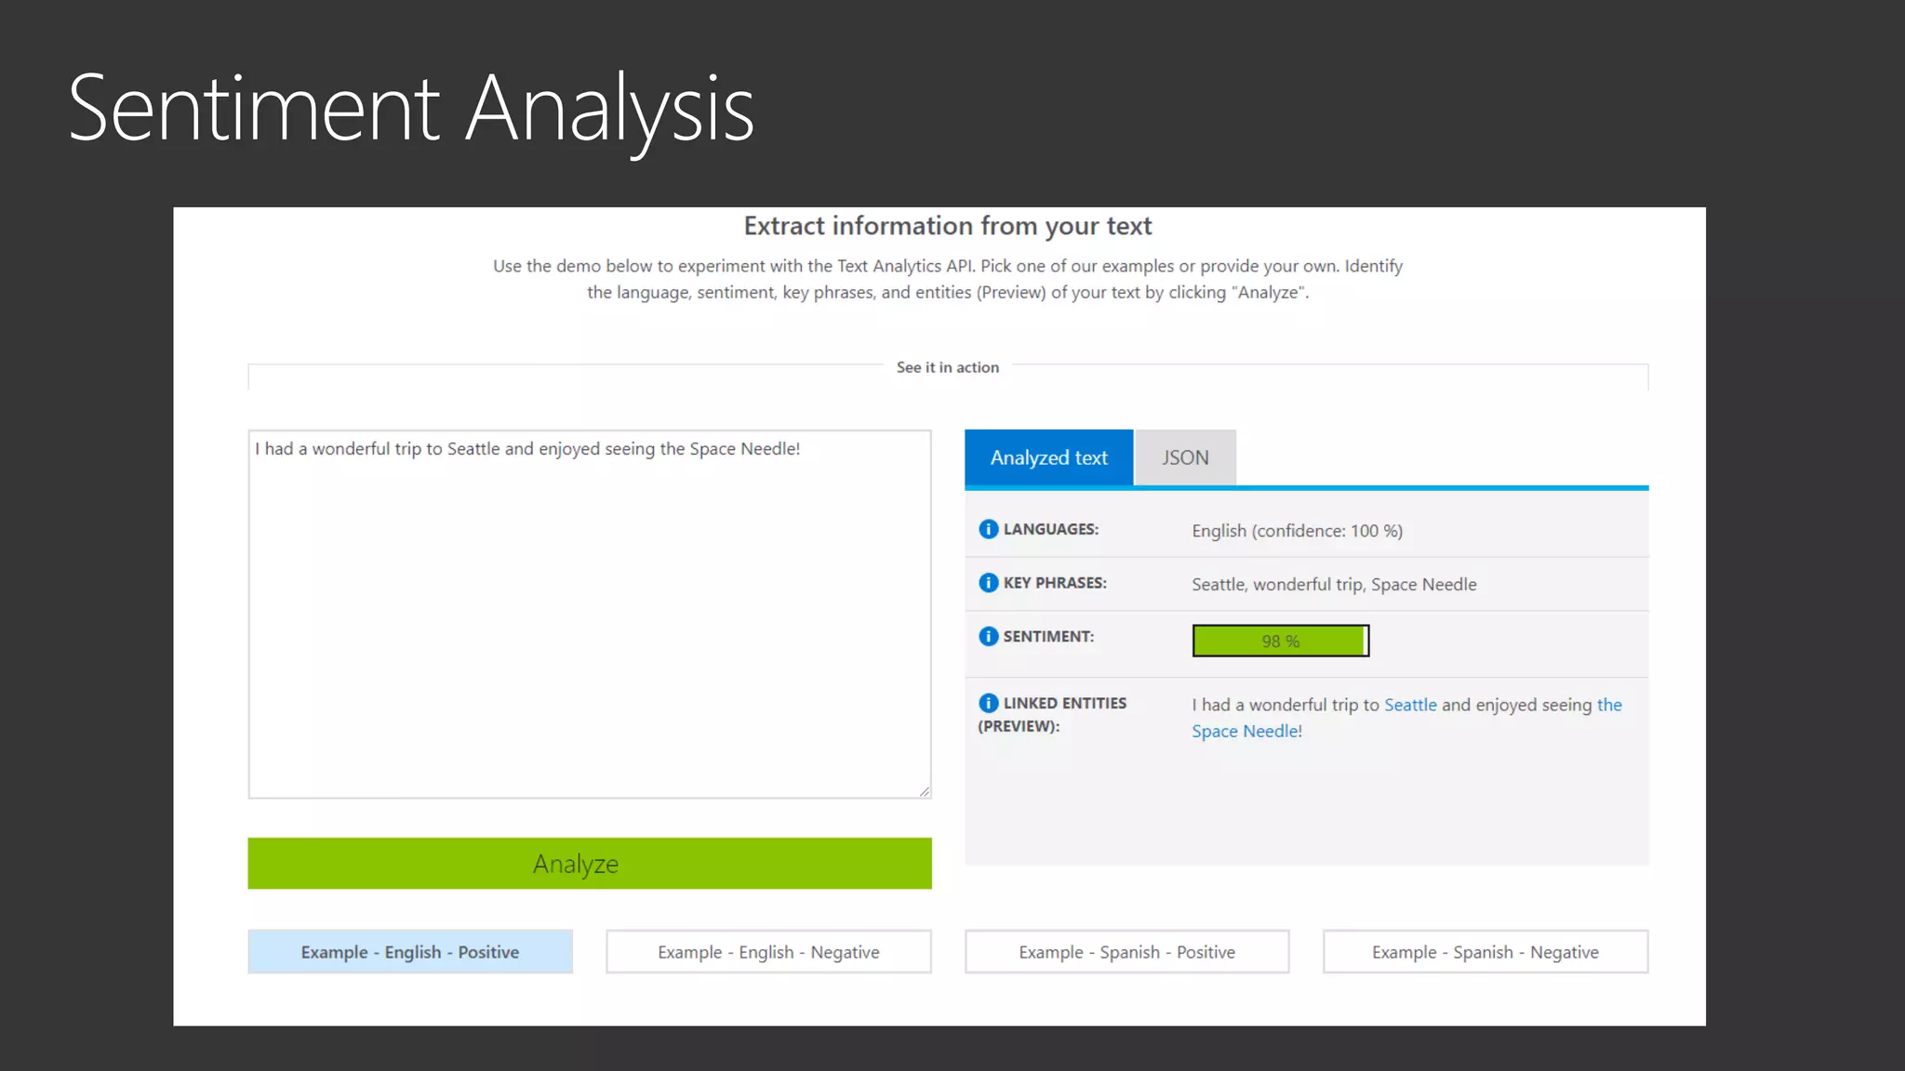This screenshot has height=1071, width=1905.
Task: Open the Seattle linked entity
Action: pyautogui.click(x=1410, y=705)
